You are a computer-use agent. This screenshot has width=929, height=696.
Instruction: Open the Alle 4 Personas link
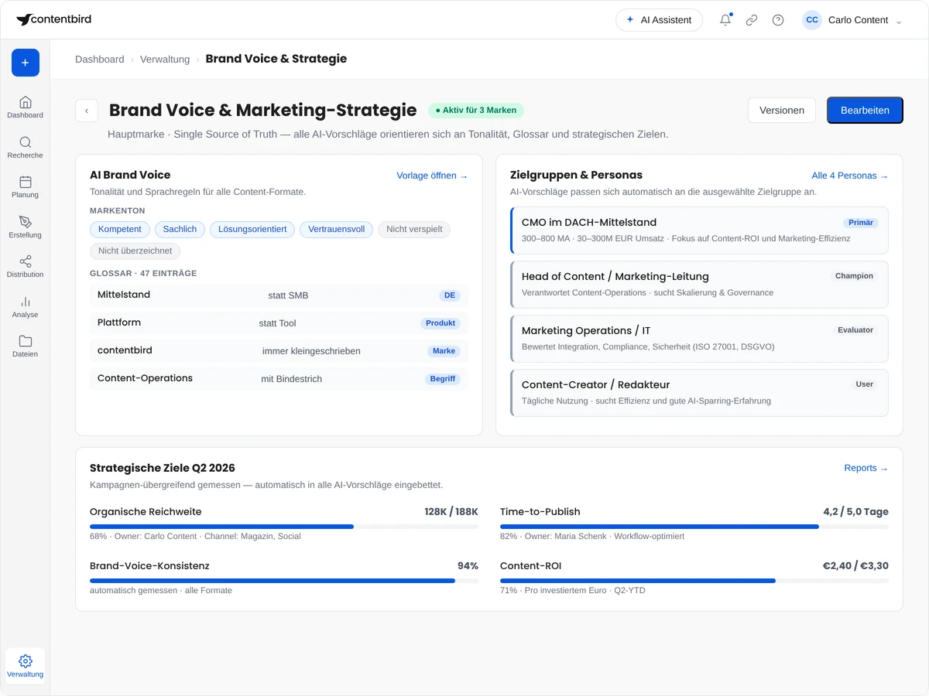pos(850,176)
